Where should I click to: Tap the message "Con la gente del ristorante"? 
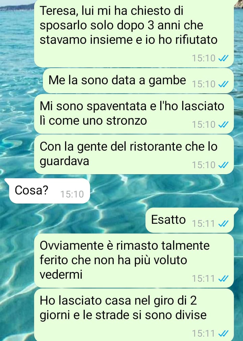(134, 154)
